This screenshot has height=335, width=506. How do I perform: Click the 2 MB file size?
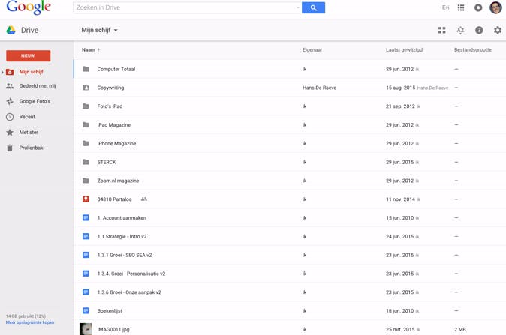click(x=460, y=329)
